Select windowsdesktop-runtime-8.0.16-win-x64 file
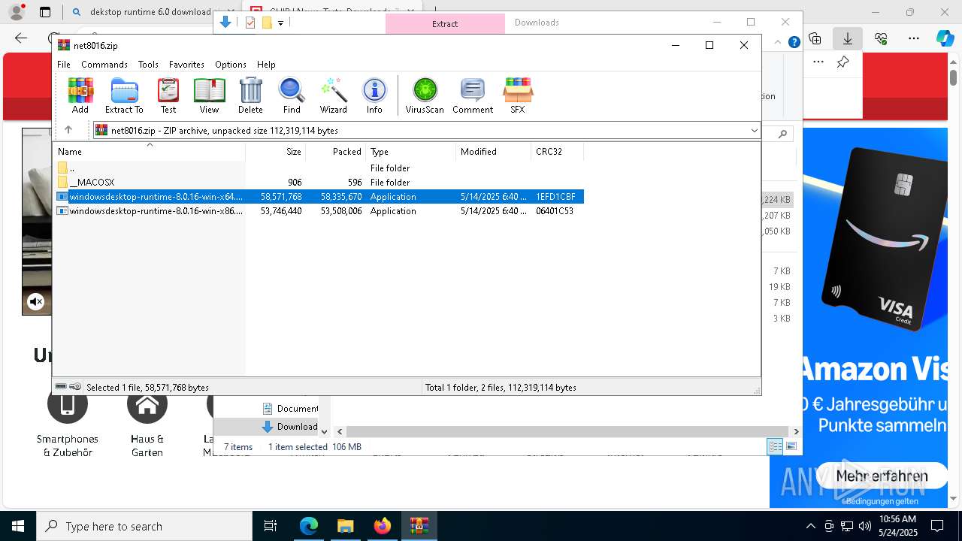 319,197
